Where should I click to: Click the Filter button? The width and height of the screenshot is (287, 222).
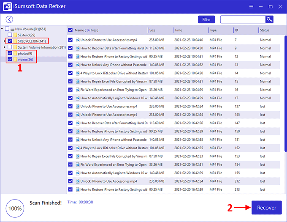(x=206, y=19)
